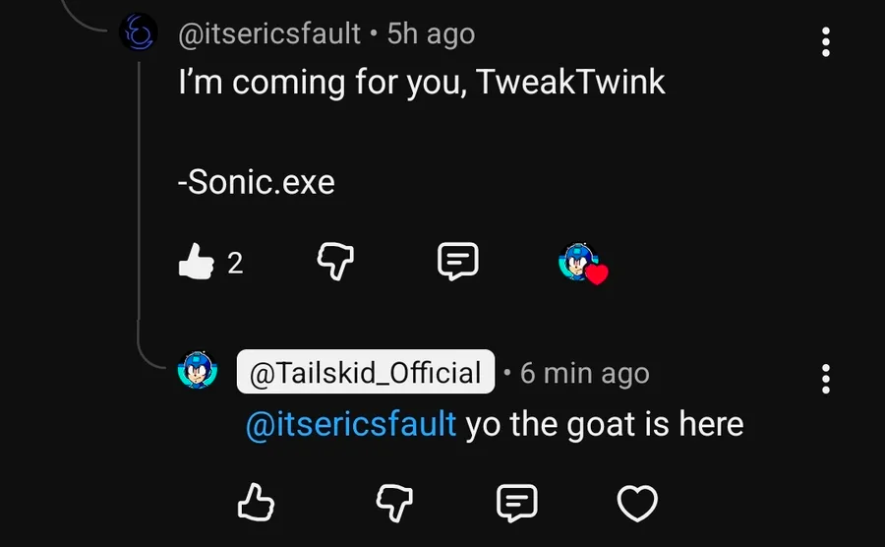Click the "yo the goat is here" text
Viewport: 885px width, 547px height.
[604, 424]
